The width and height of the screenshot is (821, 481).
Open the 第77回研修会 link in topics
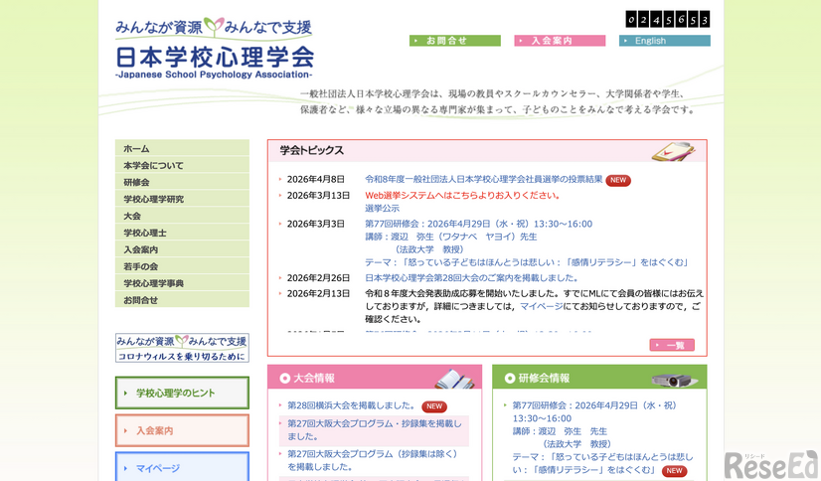pos(526,242)
